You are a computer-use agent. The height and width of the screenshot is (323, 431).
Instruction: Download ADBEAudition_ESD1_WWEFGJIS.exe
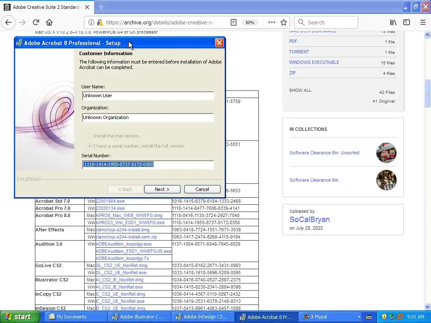pyautogui.click(x=133, y=251)
